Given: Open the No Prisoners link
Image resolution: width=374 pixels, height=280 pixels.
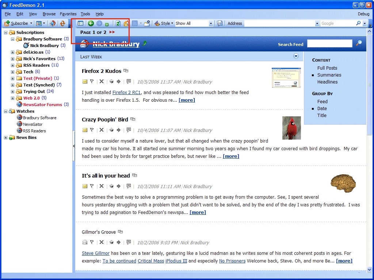Looking at the screenshot, I should click(232, 261).
